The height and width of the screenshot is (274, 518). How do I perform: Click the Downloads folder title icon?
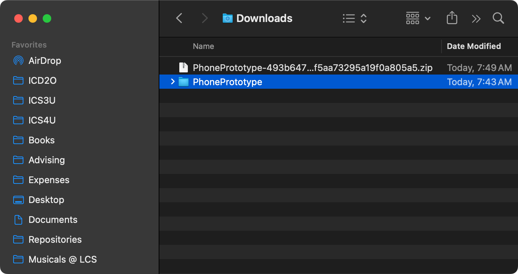click(227, 18)
